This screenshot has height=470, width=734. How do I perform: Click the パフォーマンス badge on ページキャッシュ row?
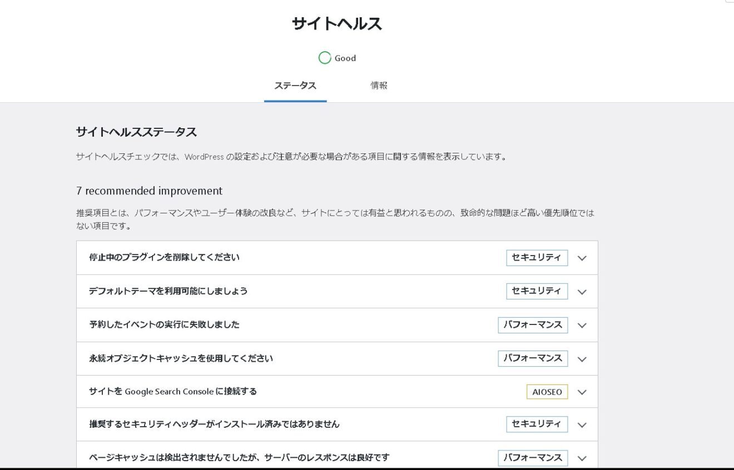point(532,458)
